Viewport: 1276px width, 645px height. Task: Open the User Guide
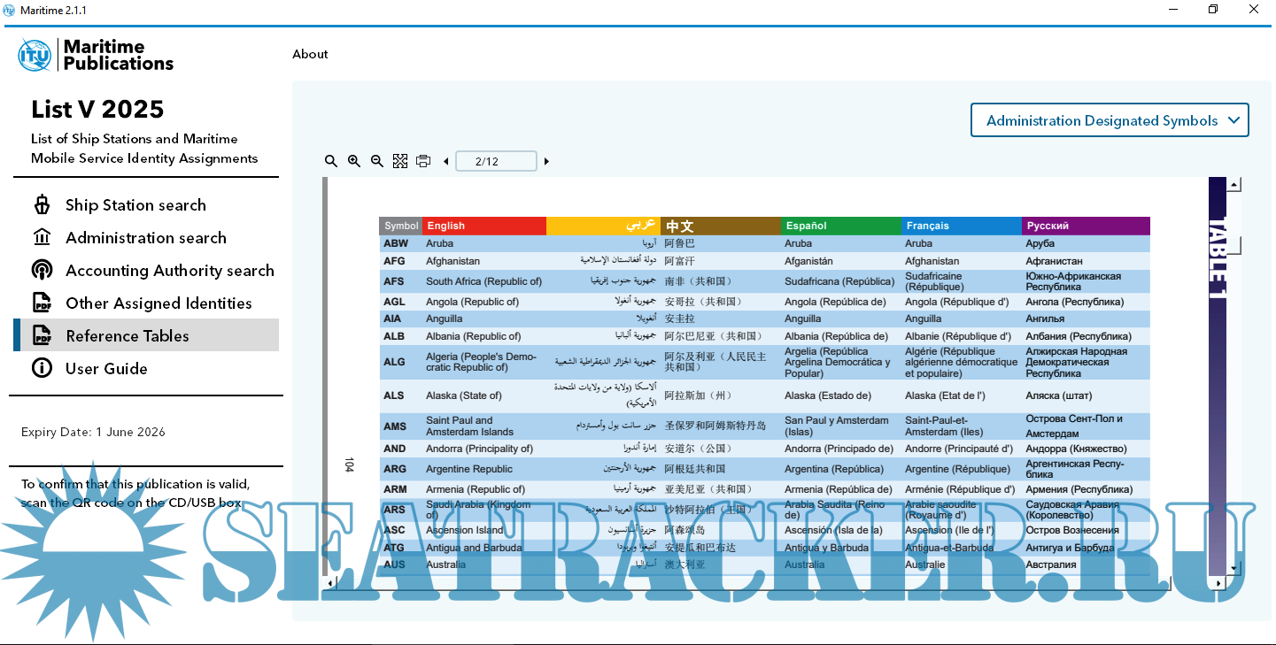point(106,369)
